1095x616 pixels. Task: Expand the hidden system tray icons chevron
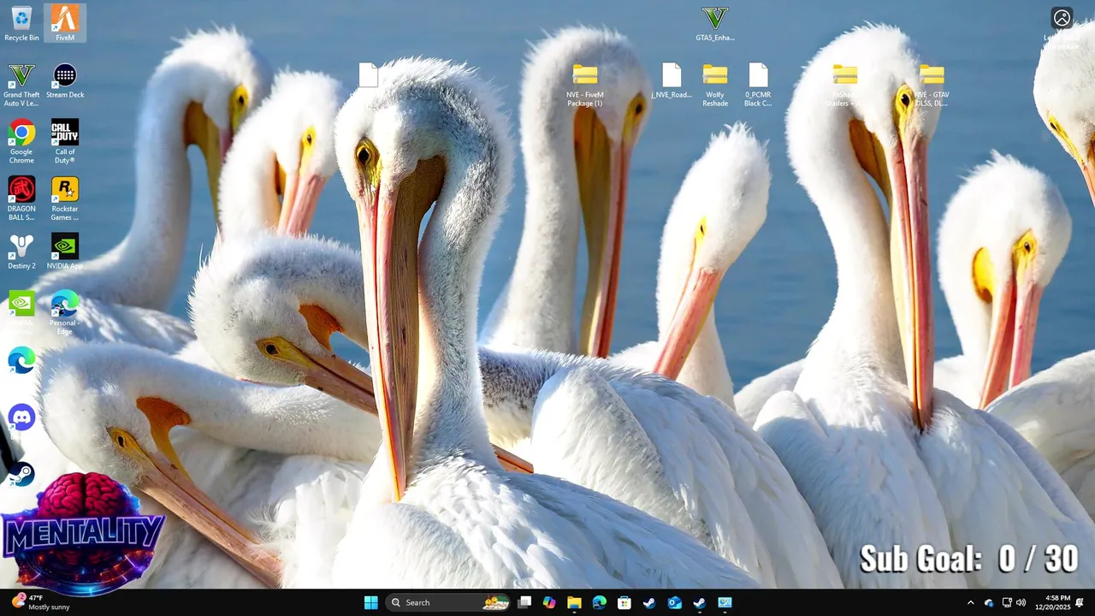point(970,602)
